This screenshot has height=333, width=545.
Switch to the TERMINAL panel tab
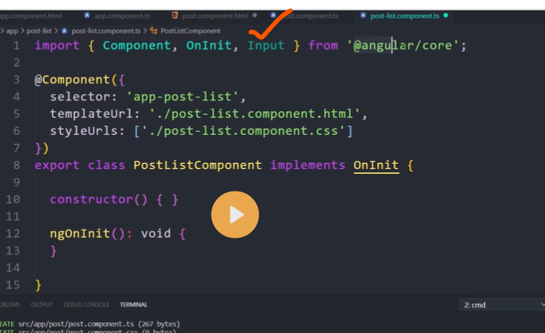click(134, 304)
